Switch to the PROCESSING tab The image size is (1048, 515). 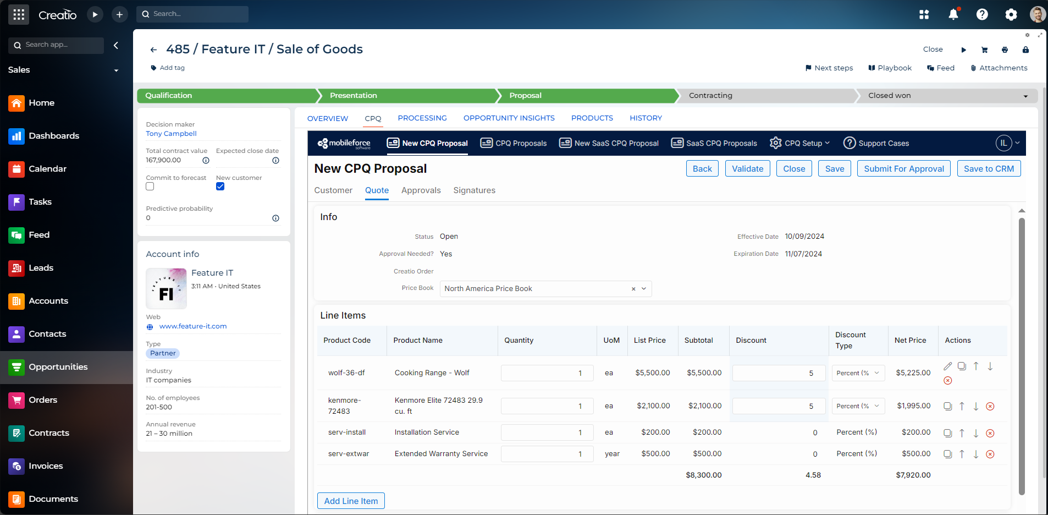pyautogui.click(x=422, y=118)
